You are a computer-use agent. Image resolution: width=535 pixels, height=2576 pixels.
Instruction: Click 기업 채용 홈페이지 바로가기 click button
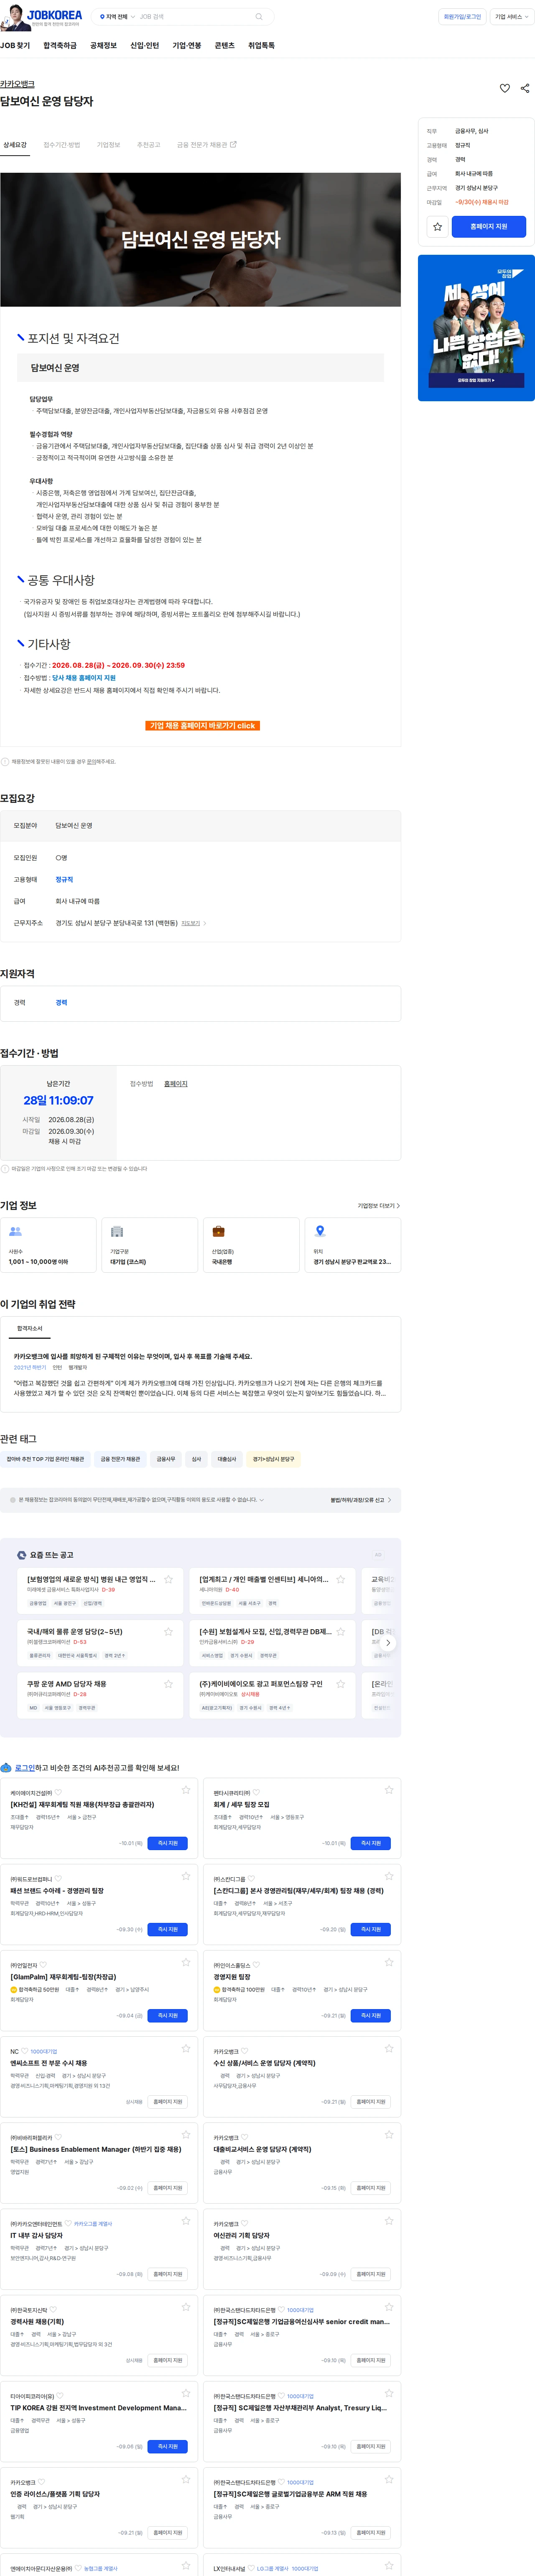pyautogui.click(x=204, y=726)
